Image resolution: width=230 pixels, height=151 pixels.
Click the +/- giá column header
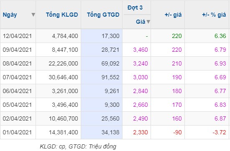click(x=173, y=15)
